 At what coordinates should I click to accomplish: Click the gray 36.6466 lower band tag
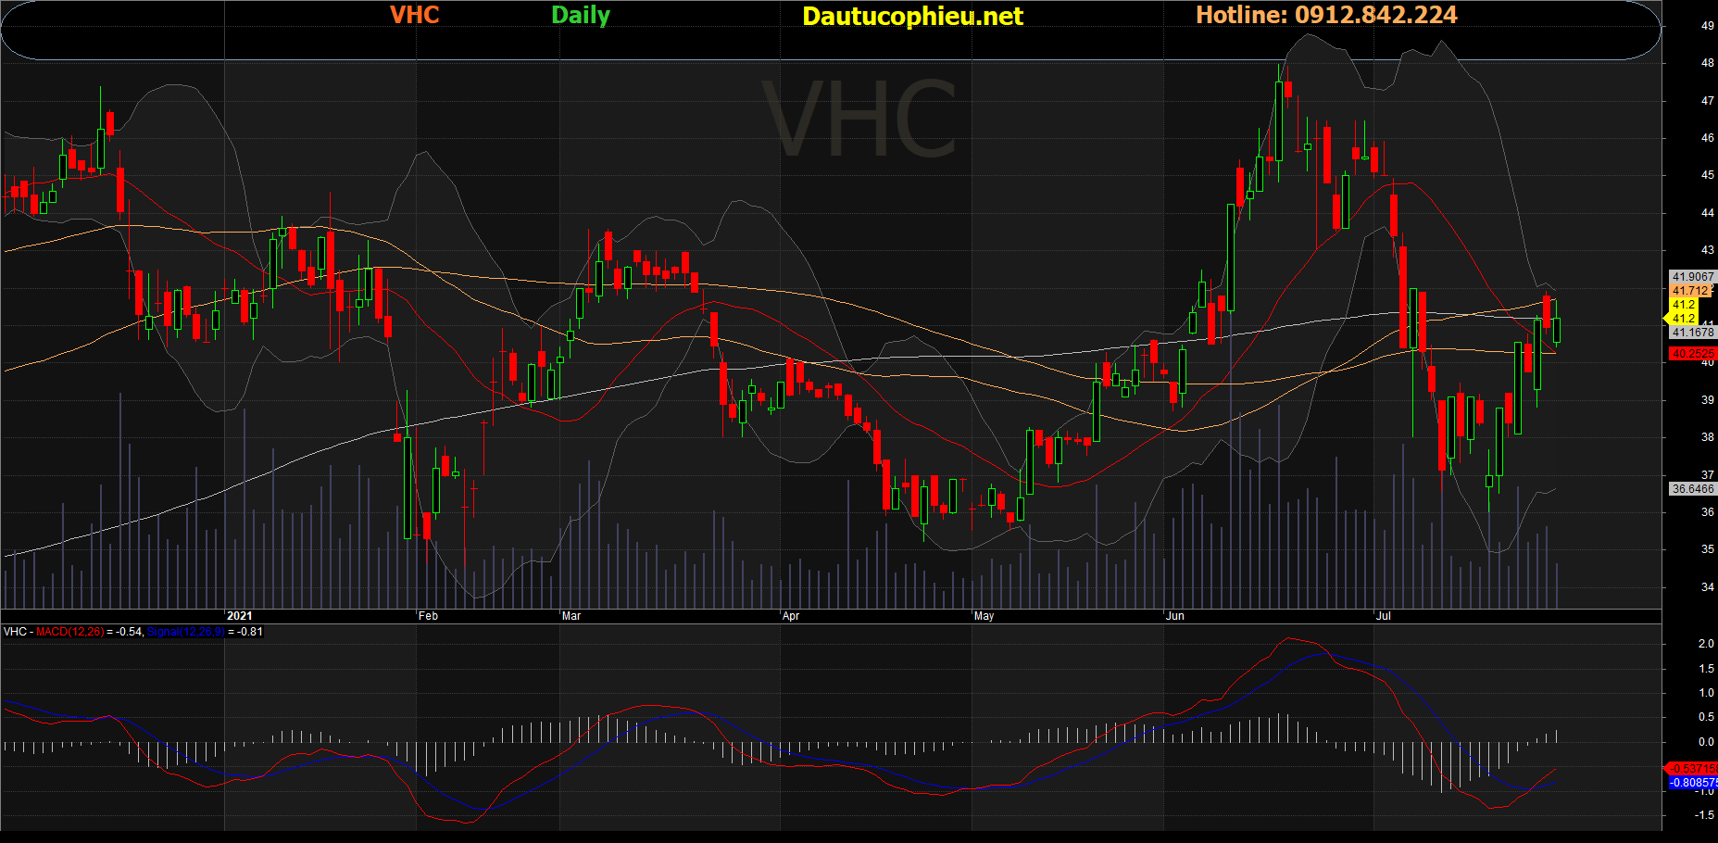pos(1692,489)
